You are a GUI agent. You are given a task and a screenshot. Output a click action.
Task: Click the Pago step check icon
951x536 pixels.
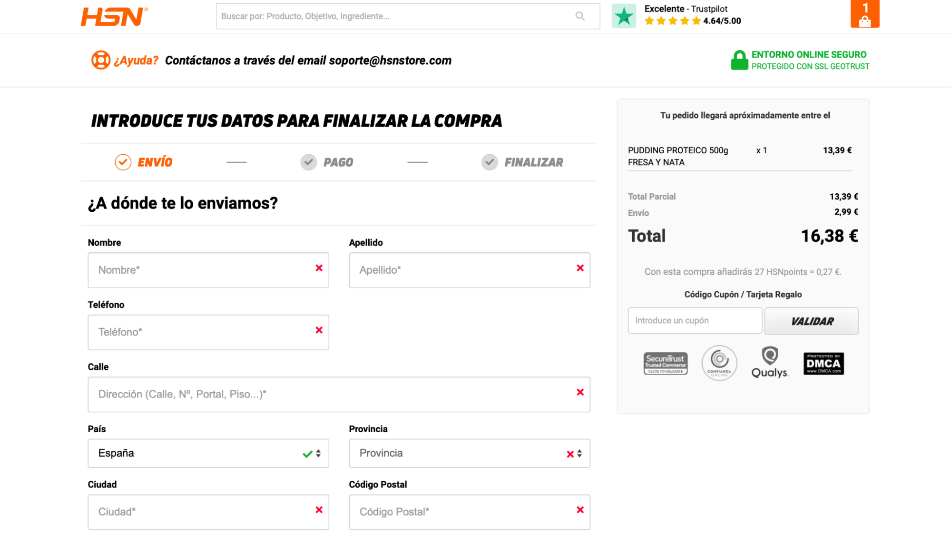coord(308,162)
